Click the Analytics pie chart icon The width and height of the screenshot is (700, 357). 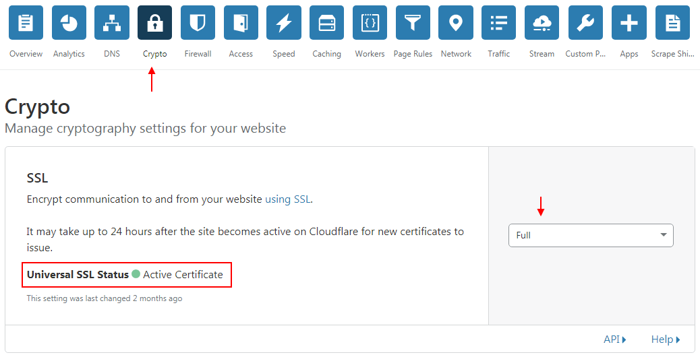coord(69,23)
